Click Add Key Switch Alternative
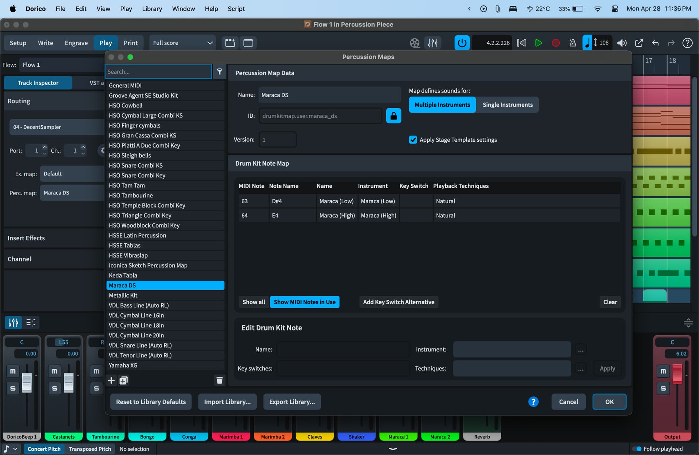This screenshot has height=455, width=699. pyautogui.click(x=399, y=302)
